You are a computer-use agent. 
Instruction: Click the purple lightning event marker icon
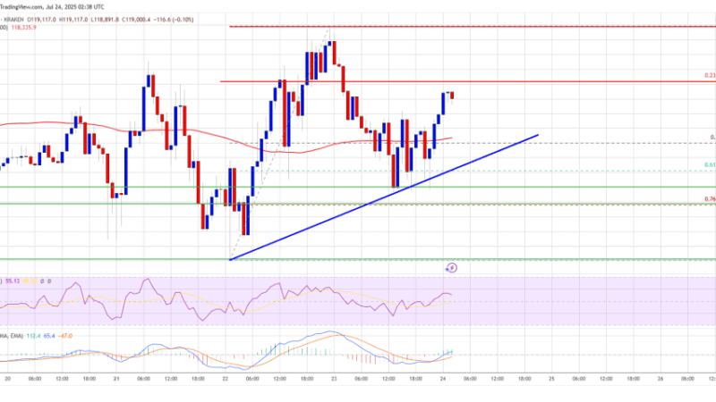coord(451,267)
